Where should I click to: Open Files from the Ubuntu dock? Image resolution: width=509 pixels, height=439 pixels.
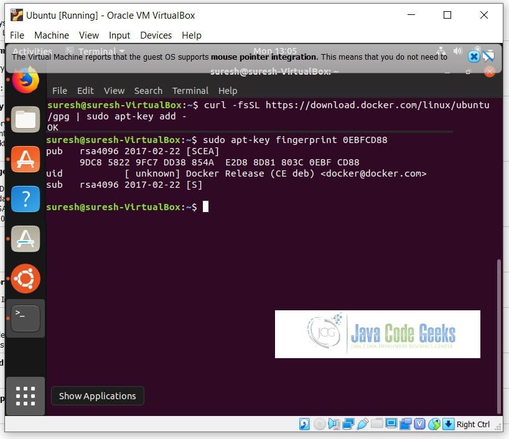[26, 119]
